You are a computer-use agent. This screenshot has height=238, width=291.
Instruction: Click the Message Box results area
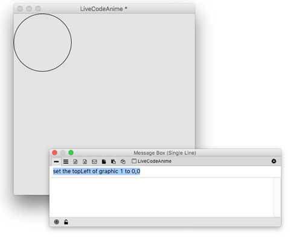click(x=162, y=198)
